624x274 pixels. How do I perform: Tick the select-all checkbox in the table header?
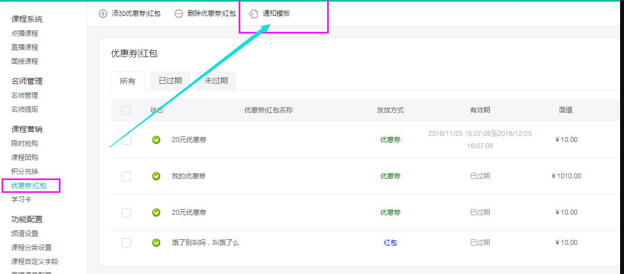tap(126, 110)
